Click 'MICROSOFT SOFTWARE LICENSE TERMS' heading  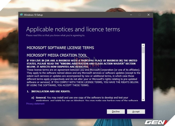pyautogui.click(x=60, y=48)
